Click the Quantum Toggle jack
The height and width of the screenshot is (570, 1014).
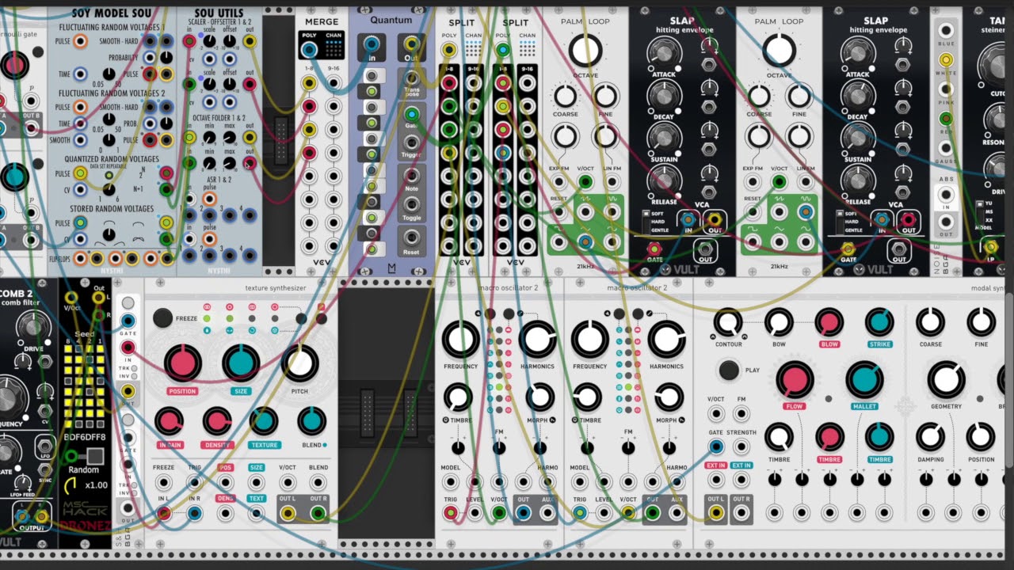pyautogui.click(x=411, y=204)
